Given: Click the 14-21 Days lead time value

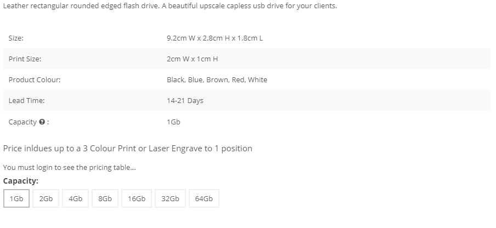Looking at the screenshot, I should coord(185,101).
